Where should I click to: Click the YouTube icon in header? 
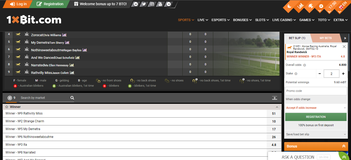pyautogui.click(x=160, y=4)
